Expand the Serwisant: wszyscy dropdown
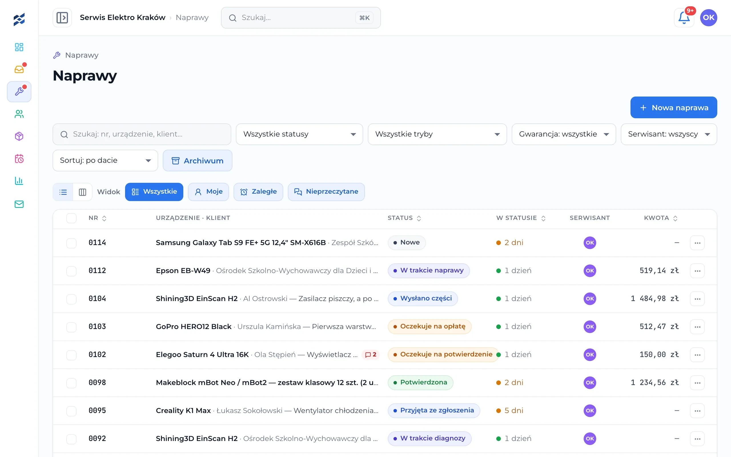Image resolution: width=731 pixels, height=457 pixels. pos(668,134)
